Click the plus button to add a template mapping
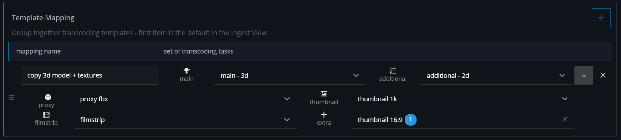621x140 pixels. click(601, 18)
